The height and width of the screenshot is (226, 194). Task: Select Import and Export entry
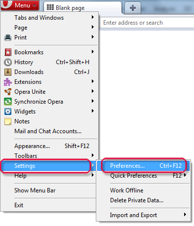(x=143, y=215)
